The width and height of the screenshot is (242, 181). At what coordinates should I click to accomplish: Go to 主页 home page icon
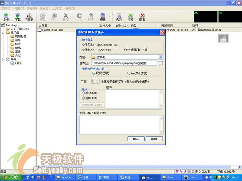[131, 17]
